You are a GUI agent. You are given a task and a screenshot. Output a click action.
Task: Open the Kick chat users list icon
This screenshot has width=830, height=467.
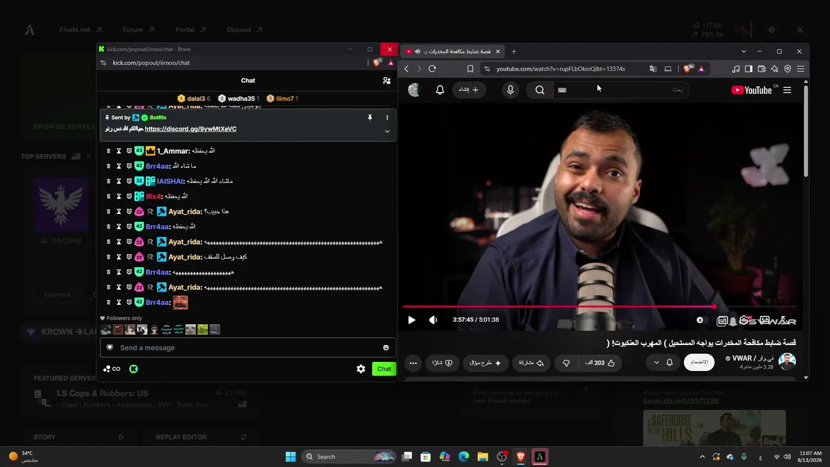click(x=386, y=80)
